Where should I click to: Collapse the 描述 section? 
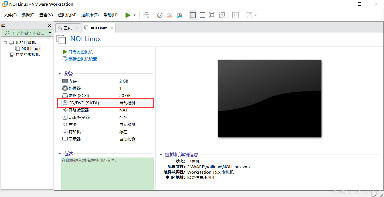click(60, 154)
